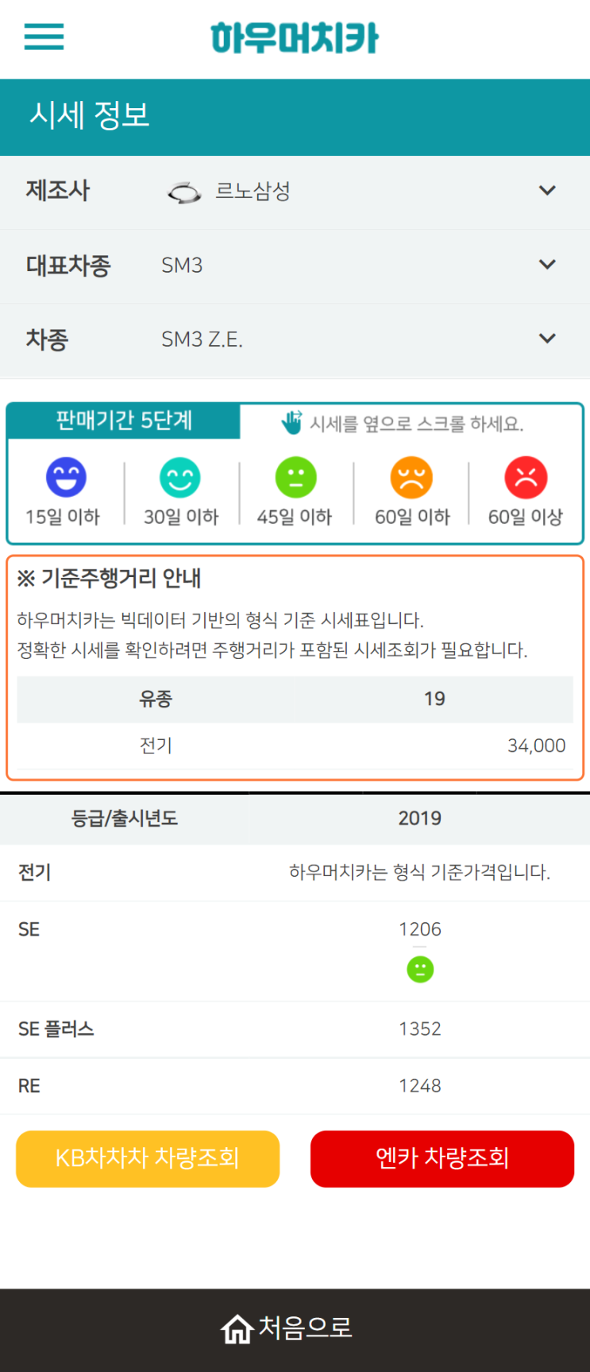Click the blue 15일 이하 smiley face
The width and height of the screenshot is (590, 1372).
66,477
